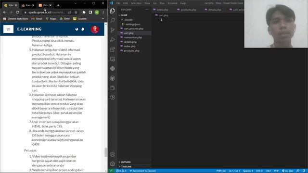Go back in Chrome browser
The width and height of the screenshot is (308, 173).
4,12
